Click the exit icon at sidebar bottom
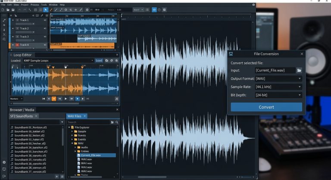The height and width of the screenshot is (180, 331). 4,176
